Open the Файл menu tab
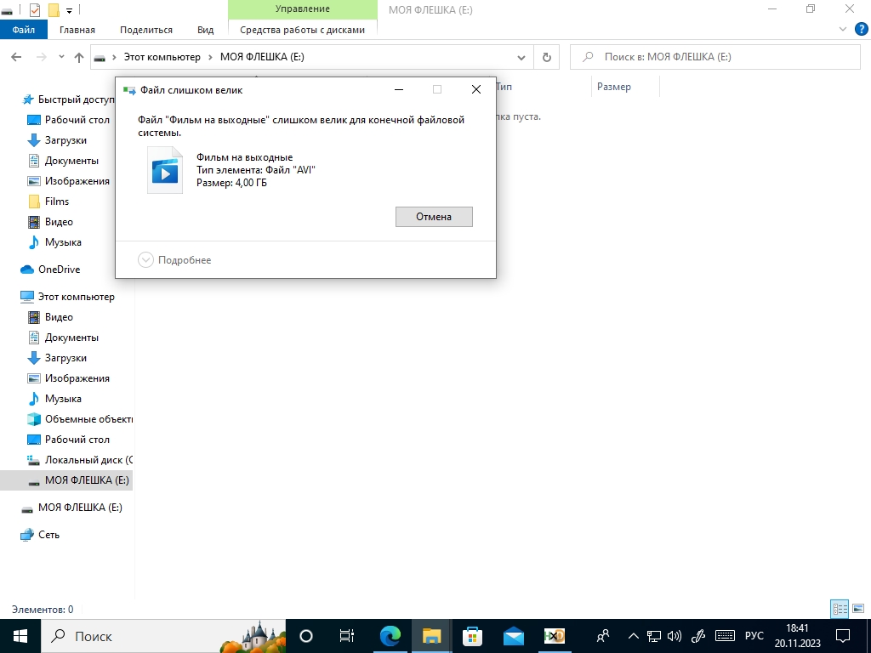 click(x=24, y=30)
